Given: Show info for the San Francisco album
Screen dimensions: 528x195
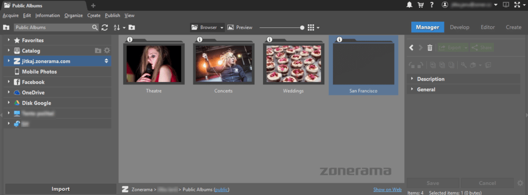Looking at the screenshot, I should [x=339, y=39].
